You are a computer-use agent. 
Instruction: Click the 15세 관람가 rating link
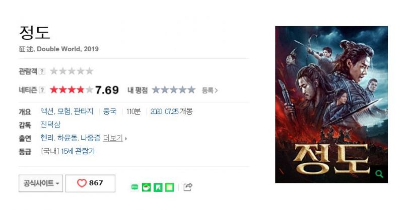[x=78, y=151]
